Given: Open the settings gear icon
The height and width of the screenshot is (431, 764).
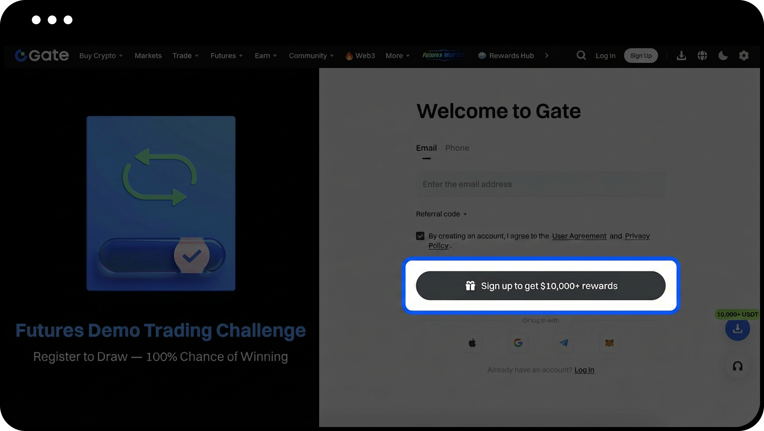Looking at the screenshot, I should 744,56.
